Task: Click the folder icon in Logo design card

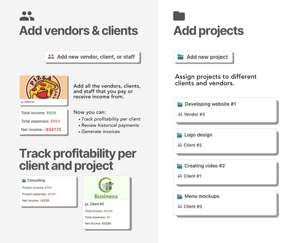Action: click(x=179, y=135)
